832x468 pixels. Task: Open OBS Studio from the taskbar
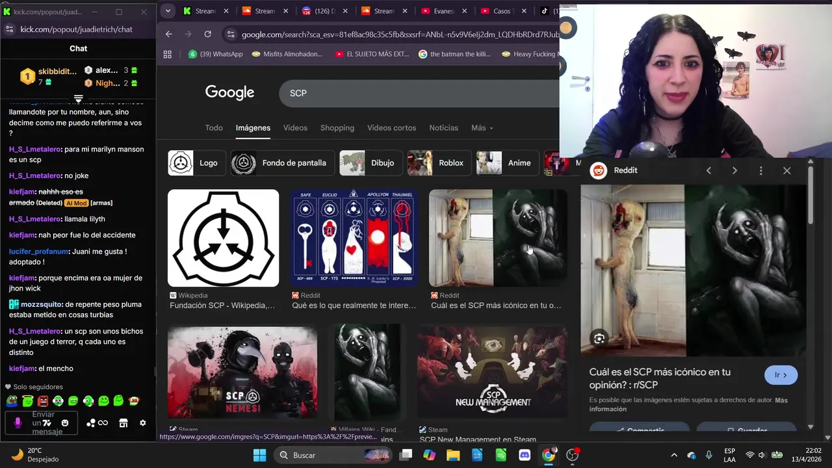pos(573,455)
